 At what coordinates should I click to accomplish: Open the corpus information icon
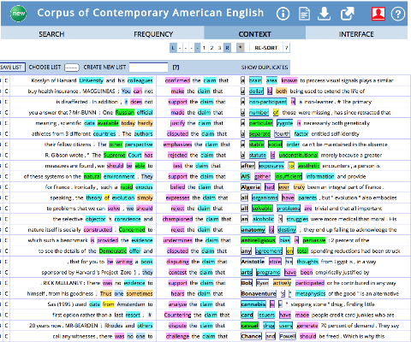pos(283,14)
